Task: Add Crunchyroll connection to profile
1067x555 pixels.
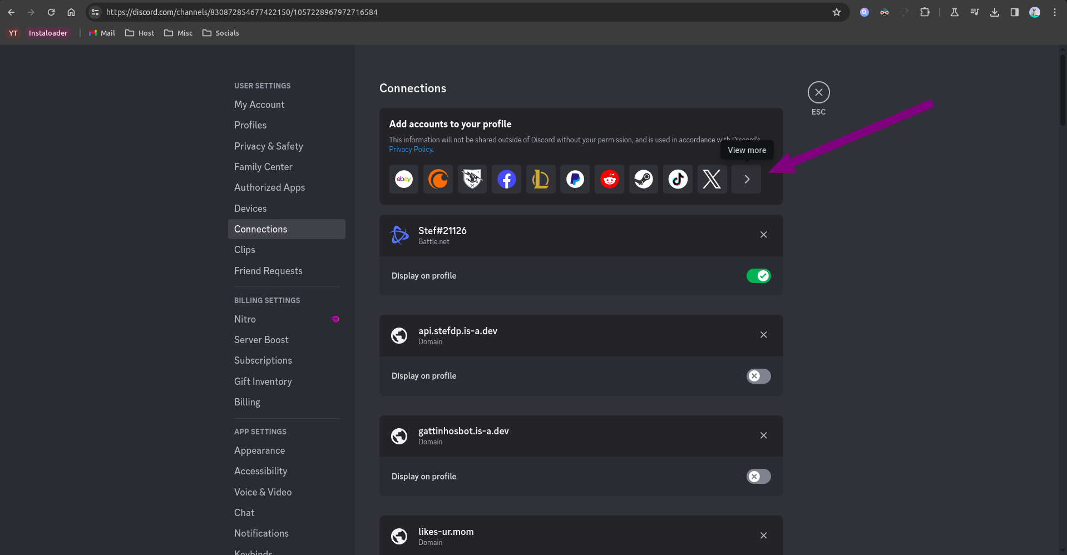Action: 438,179
